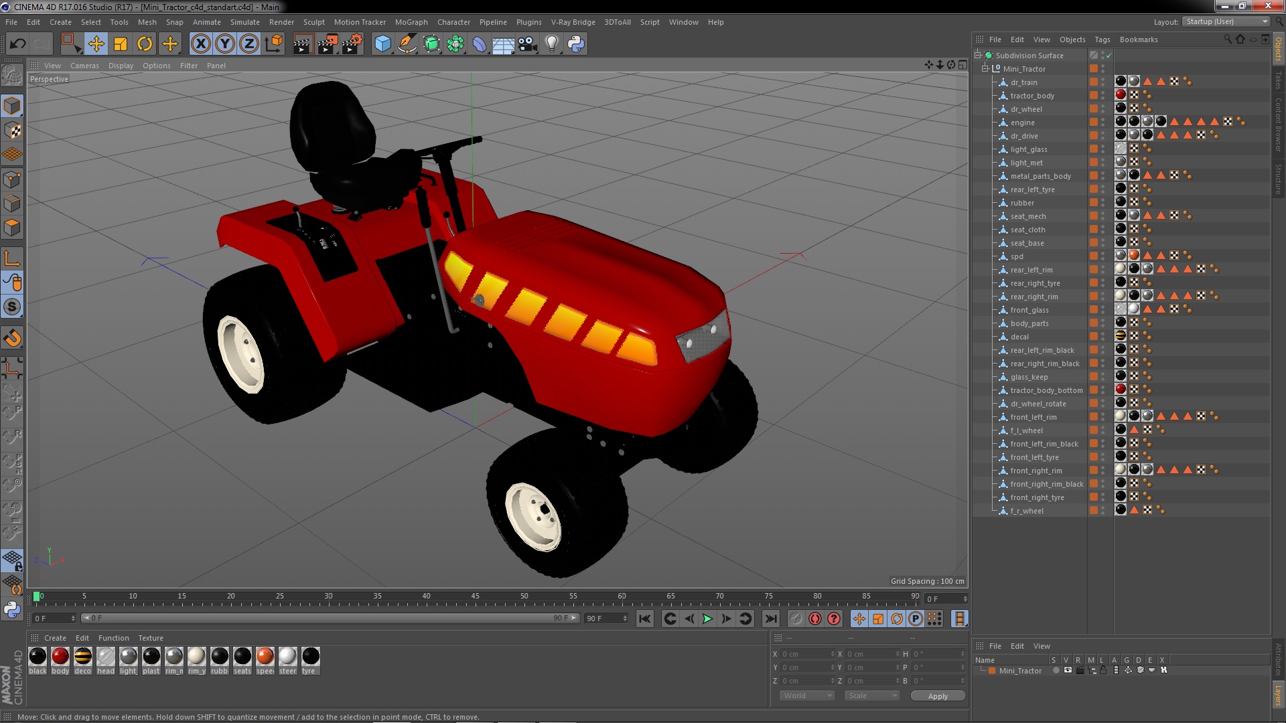Open the Layers side tab
Image resolution: width=1286 pixels, height=723 pixels.
click(x=1278, y=695)
